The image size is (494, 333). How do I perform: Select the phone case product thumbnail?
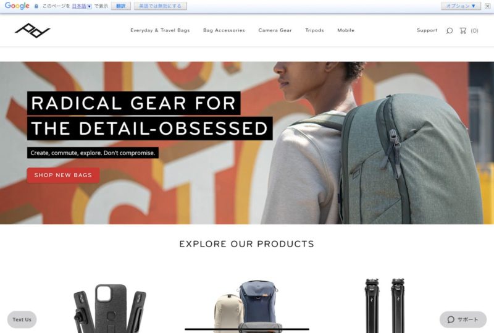110,308
